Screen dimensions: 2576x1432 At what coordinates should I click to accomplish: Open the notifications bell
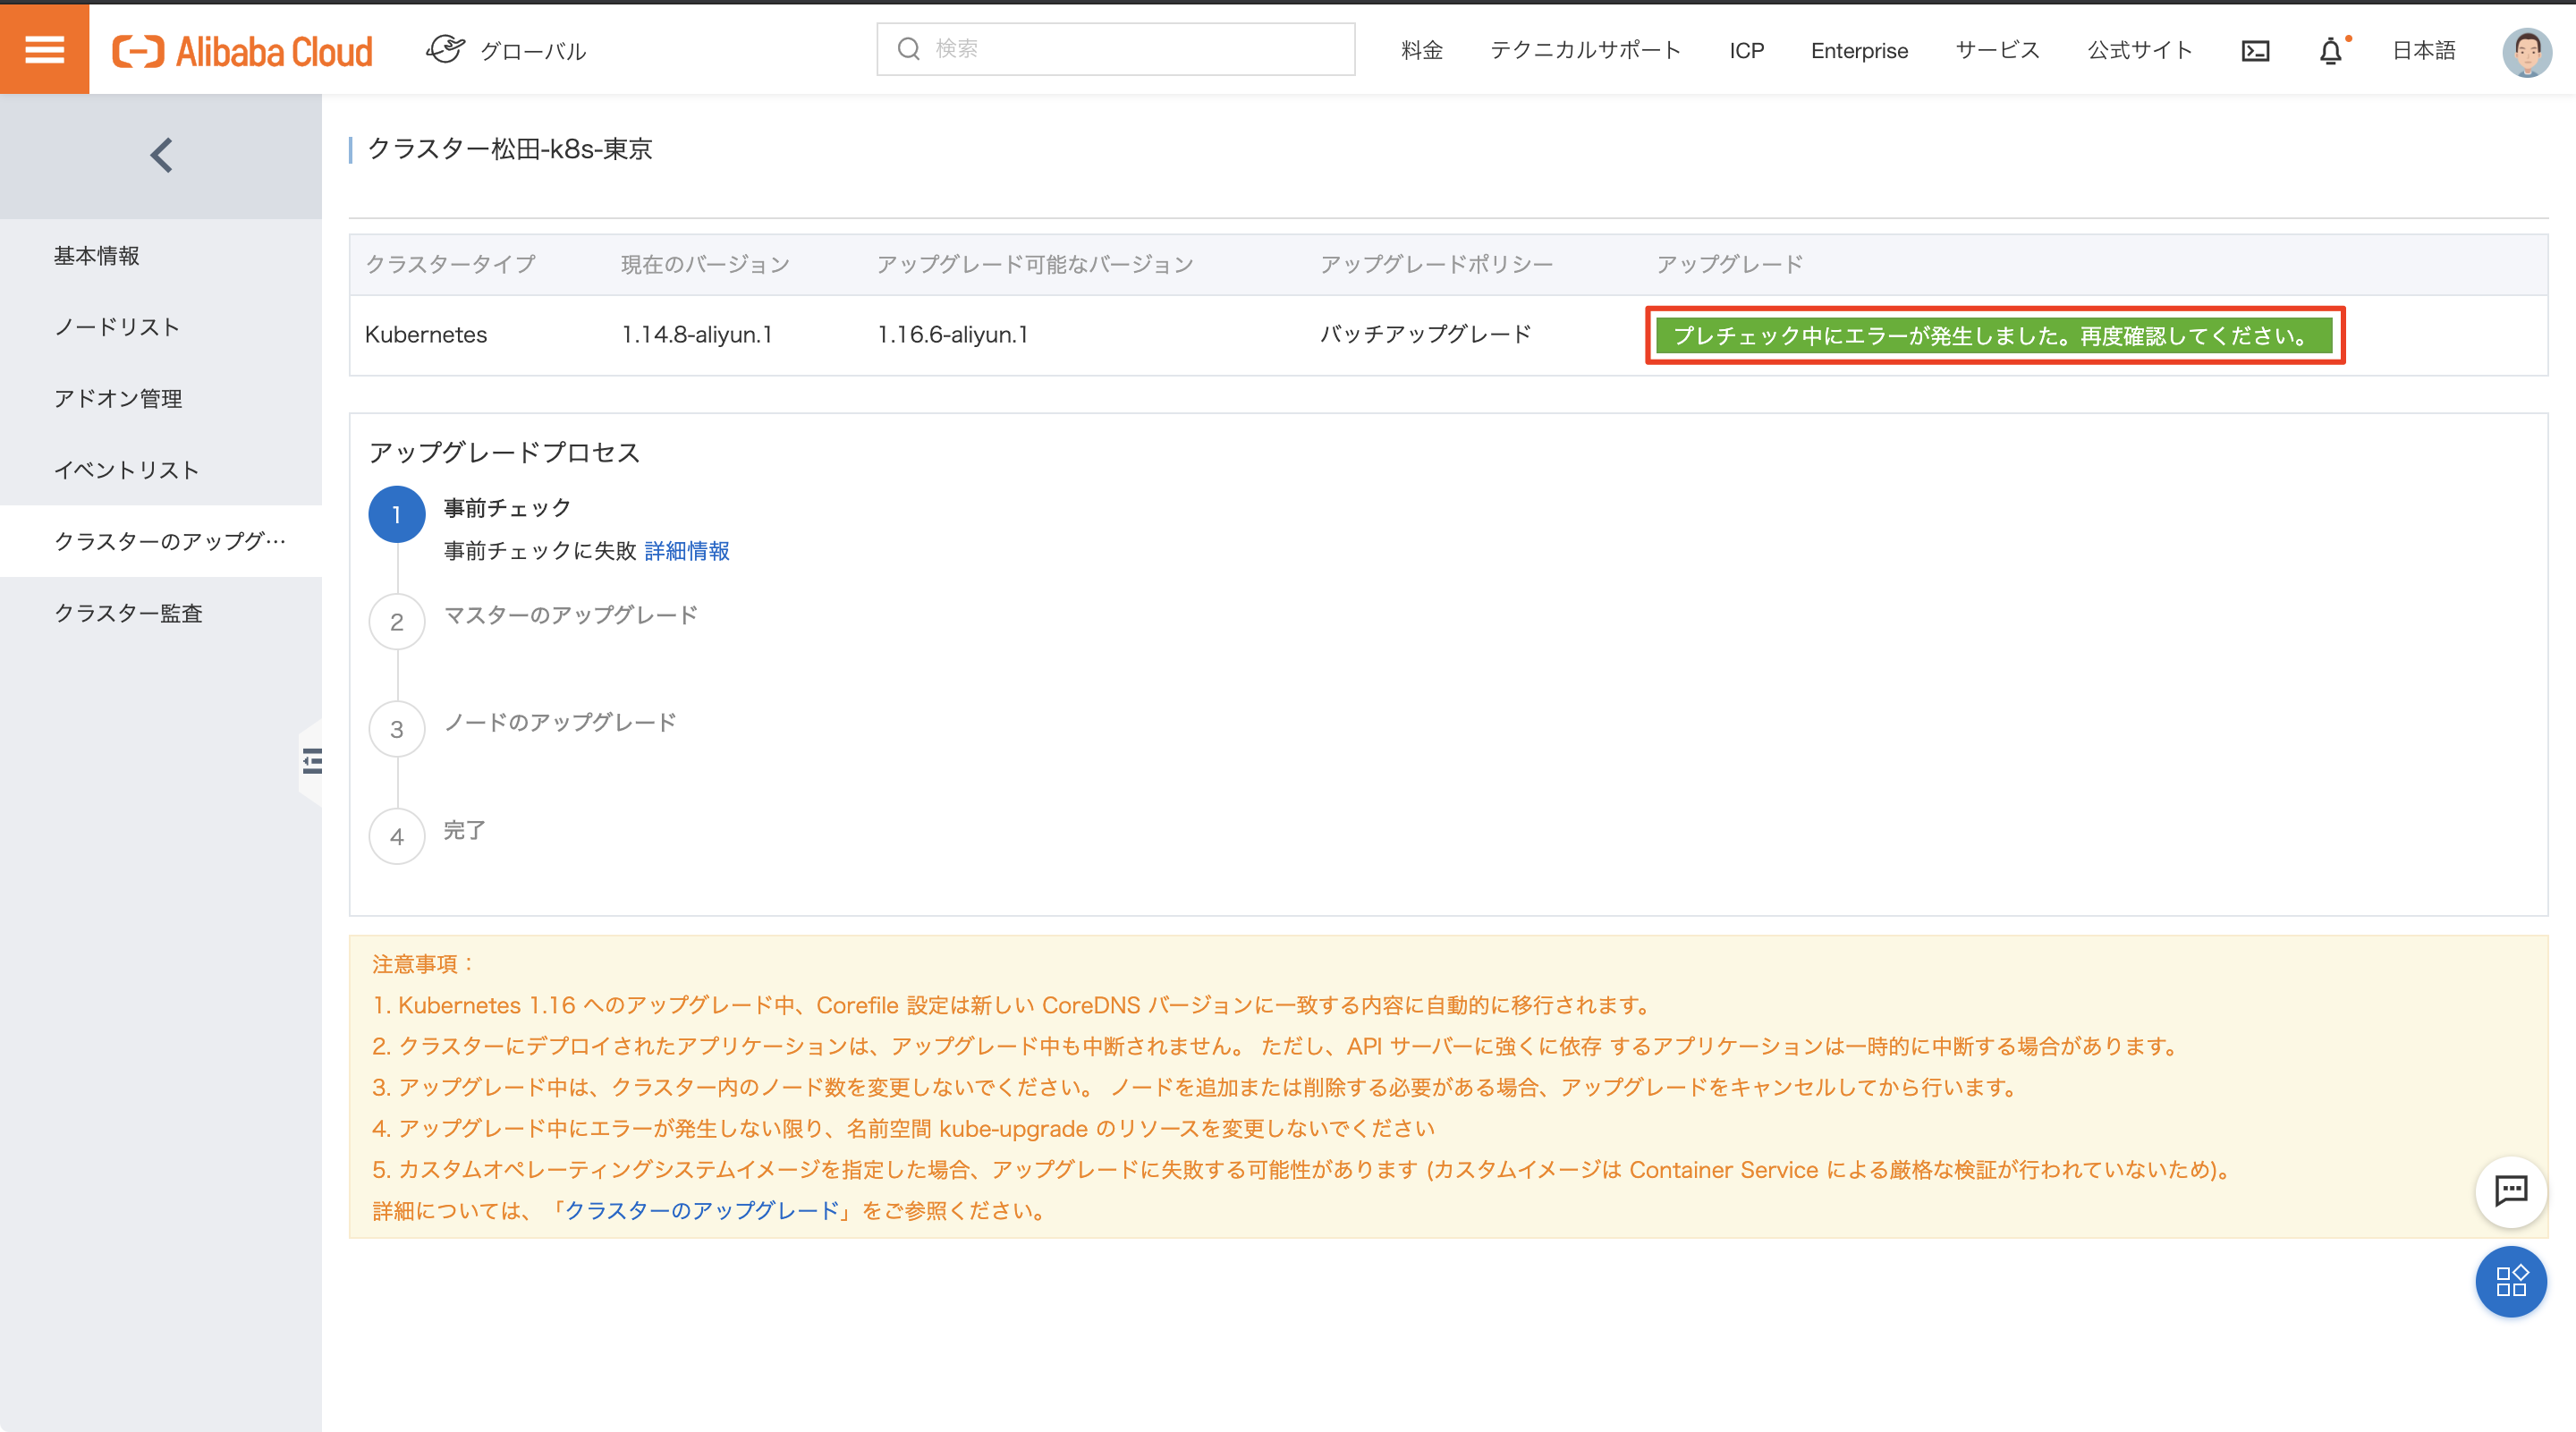[x=2330, y=50]
